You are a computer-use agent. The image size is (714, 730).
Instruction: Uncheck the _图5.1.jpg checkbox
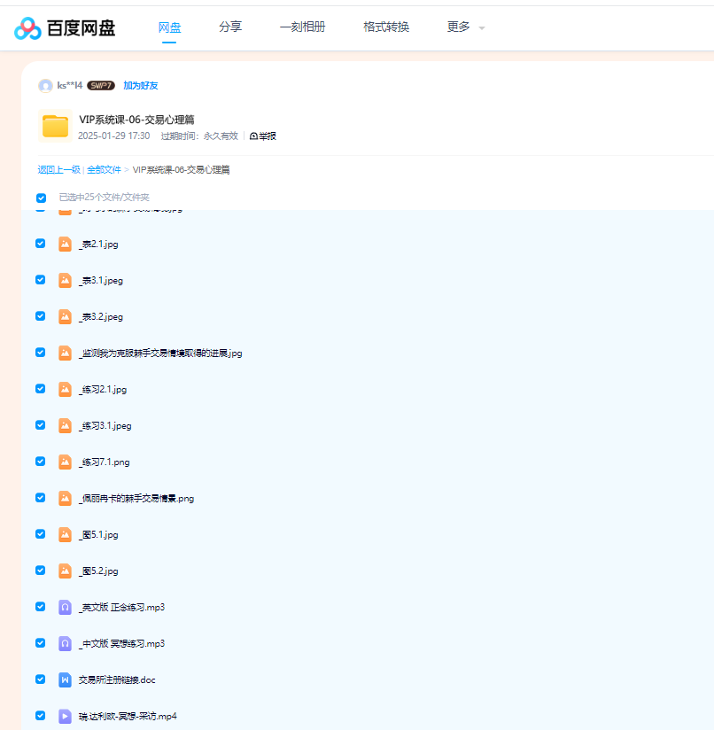click(41, 534)
